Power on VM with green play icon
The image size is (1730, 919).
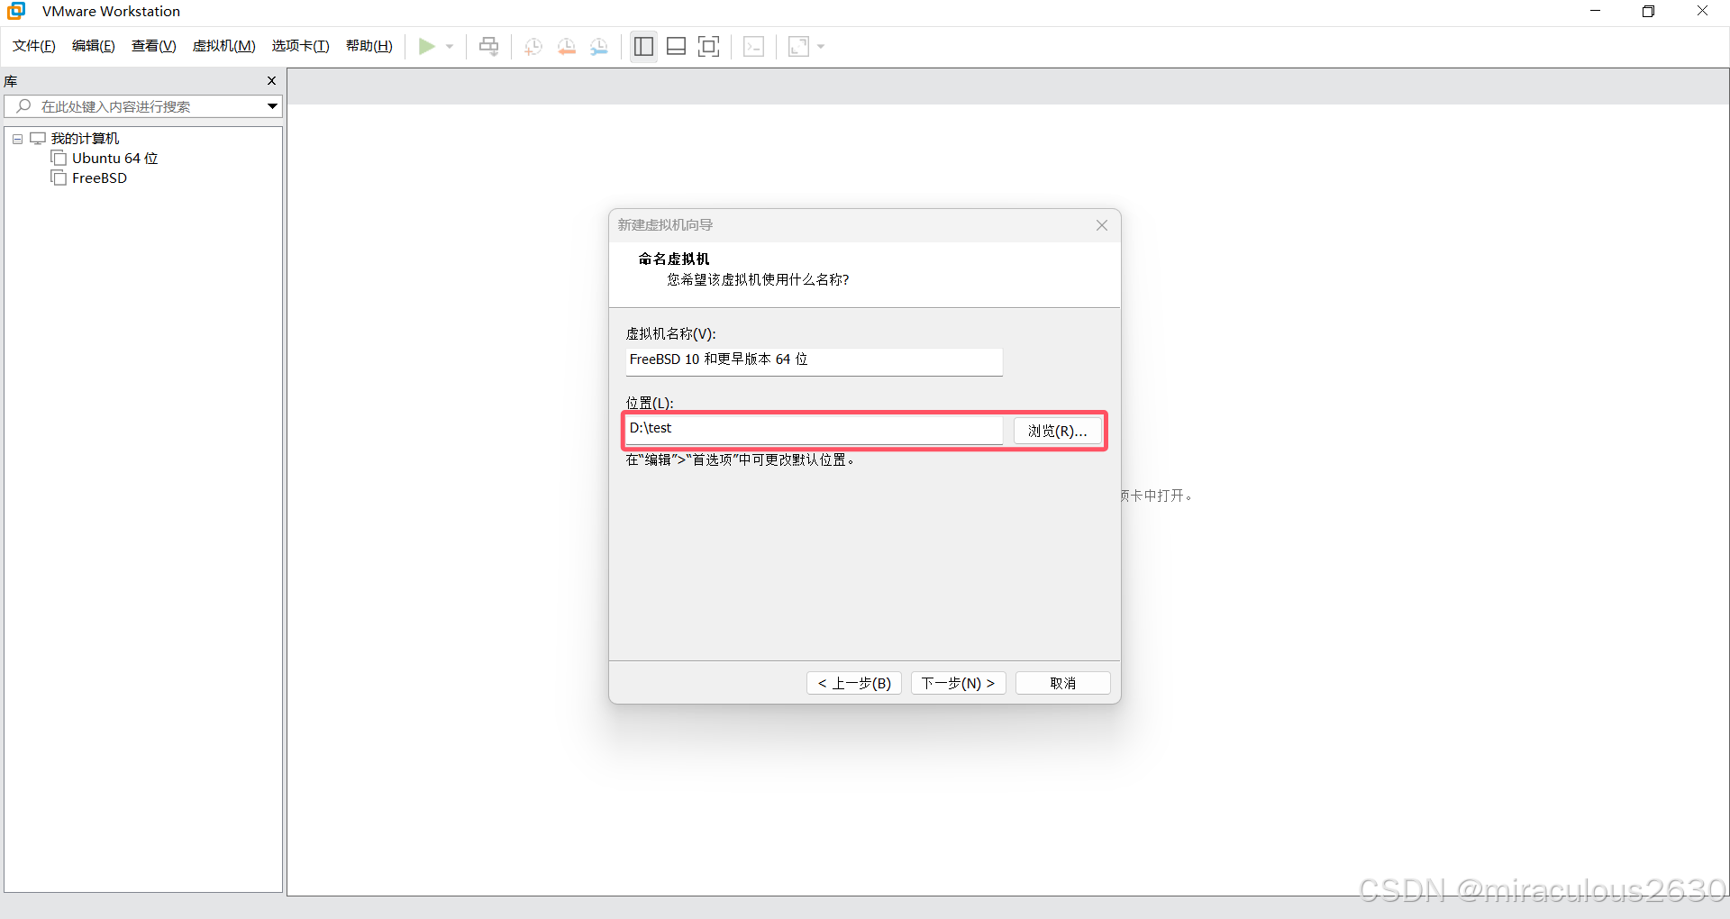click(427, 46)
